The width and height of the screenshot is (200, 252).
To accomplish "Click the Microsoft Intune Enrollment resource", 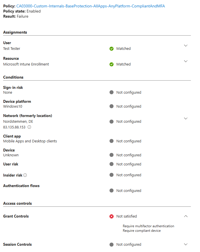I will tap(26, 64).
